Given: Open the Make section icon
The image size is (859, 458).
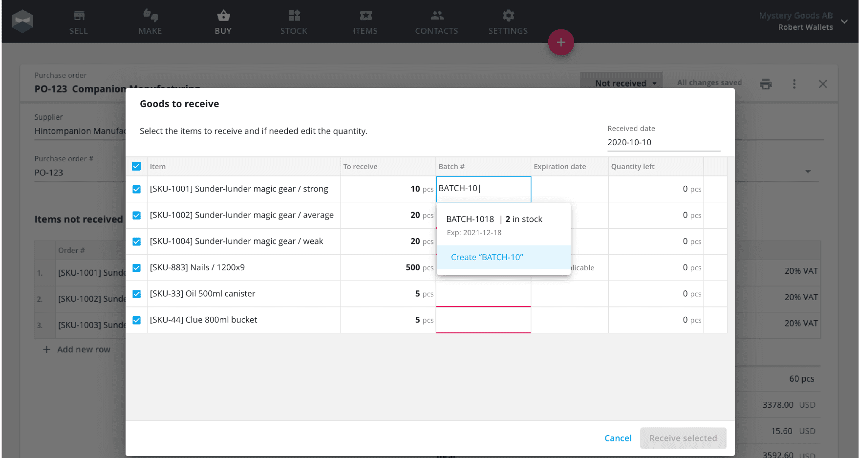Looking at the screenshot, I should pyautogui.click(x=150, y=16).
